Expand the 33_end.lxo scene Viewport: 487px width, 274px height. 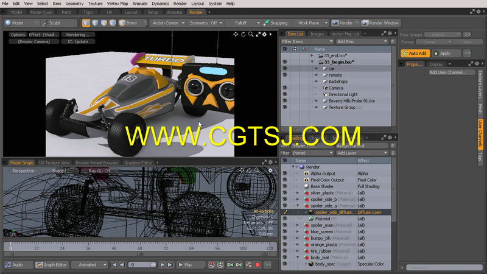click(312, 55)
